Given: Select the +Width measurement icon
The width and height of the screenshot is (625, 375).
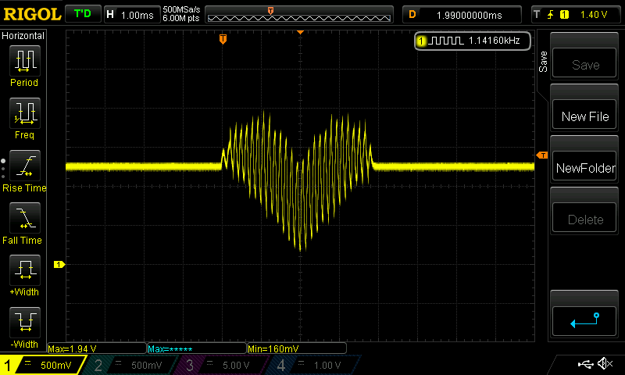Looking at the screenshot, I should (x=25, y=270).
